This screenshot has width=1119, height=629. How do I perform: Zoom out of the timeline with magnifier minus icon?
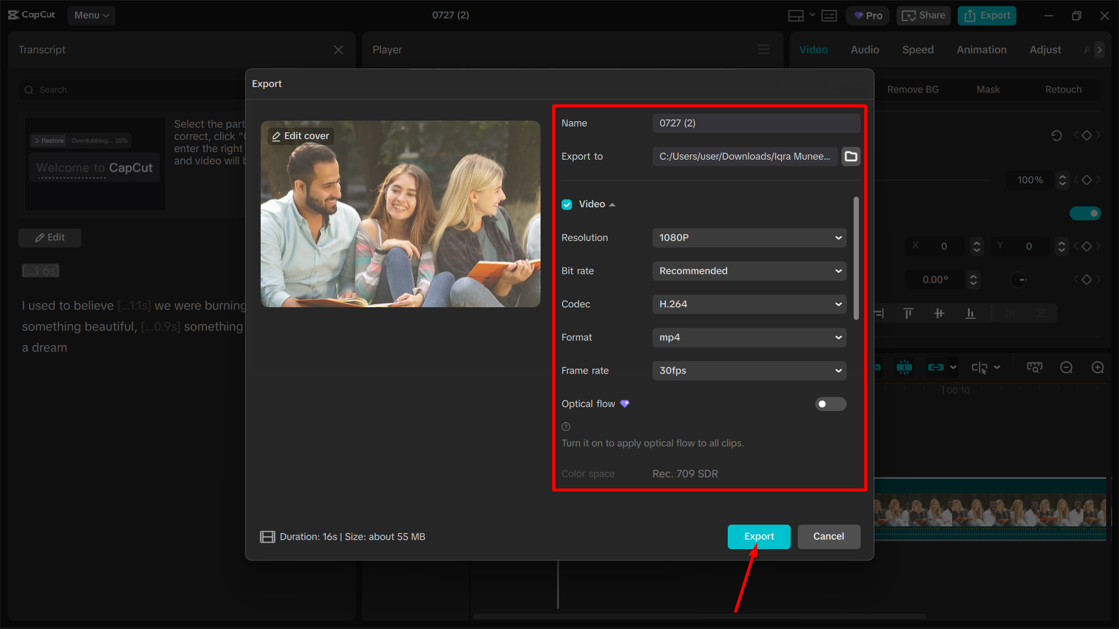pos(1067,367)
